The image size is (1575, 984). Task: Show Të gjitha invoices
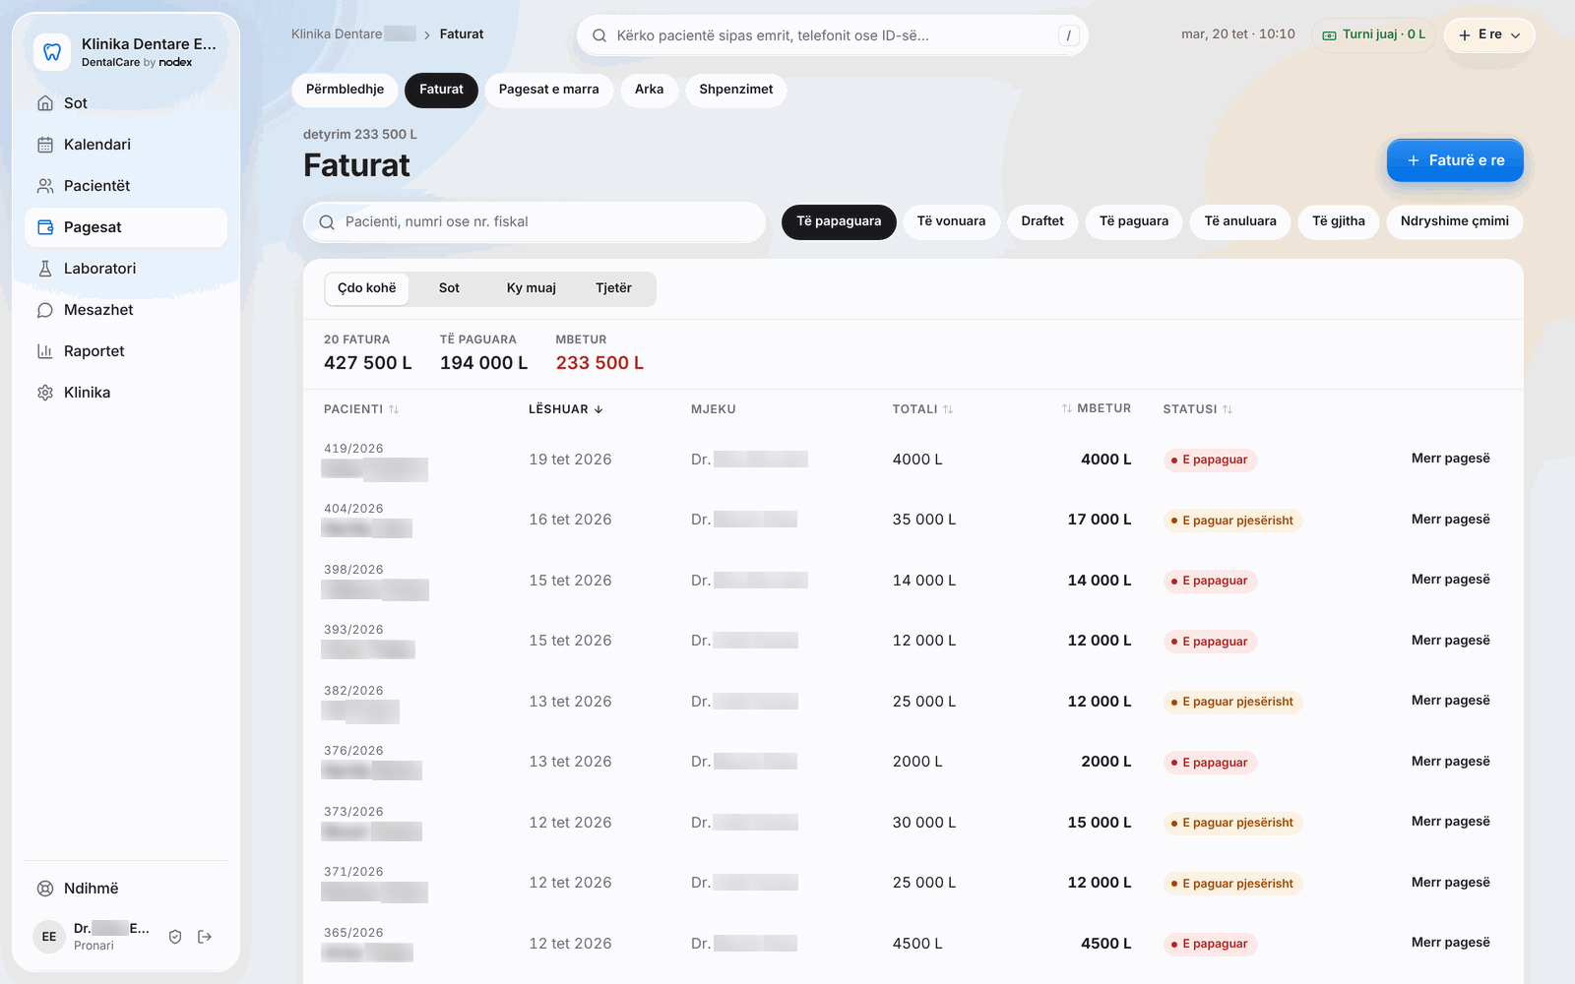click(x=1339, y=221)
